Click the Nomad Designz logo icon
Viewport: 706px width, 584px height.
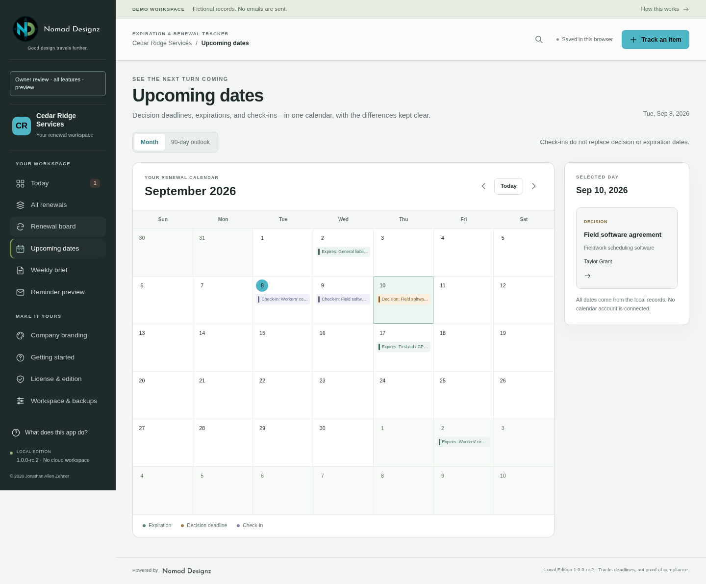(25, 29)
